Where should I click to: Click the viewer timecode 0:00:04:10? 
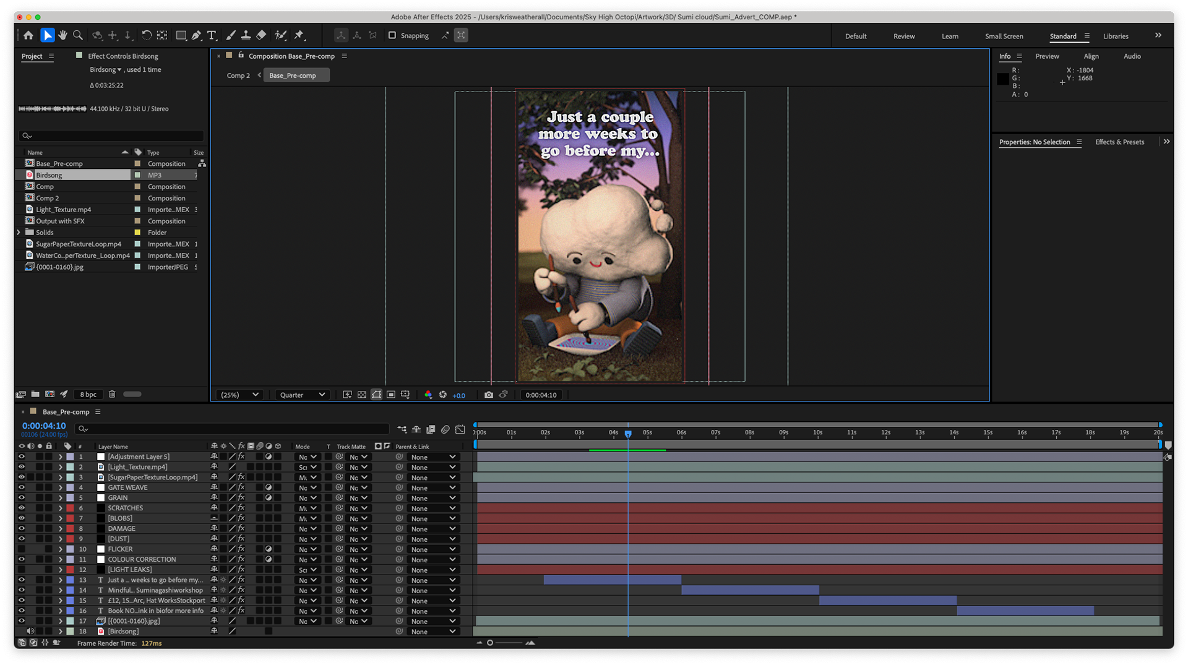541,395
